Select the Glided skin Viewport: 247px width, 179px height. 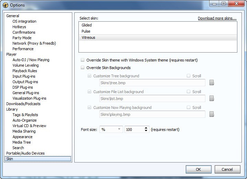pos(158,25)
